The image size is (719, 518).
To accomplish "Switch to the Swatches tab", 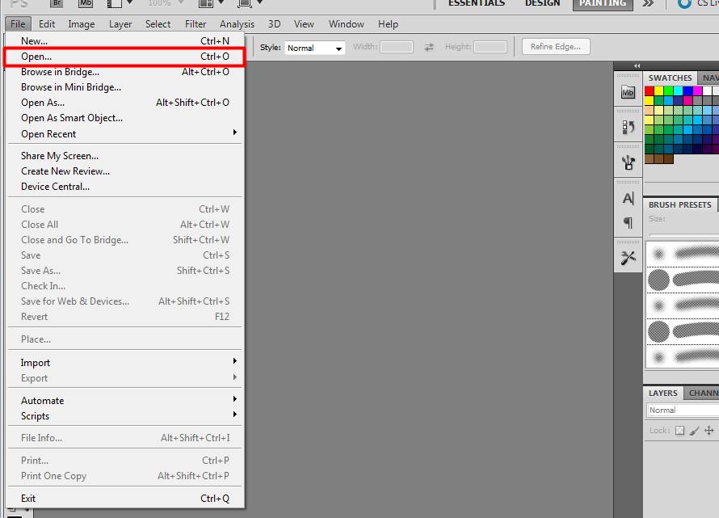I will click(670, 78).
